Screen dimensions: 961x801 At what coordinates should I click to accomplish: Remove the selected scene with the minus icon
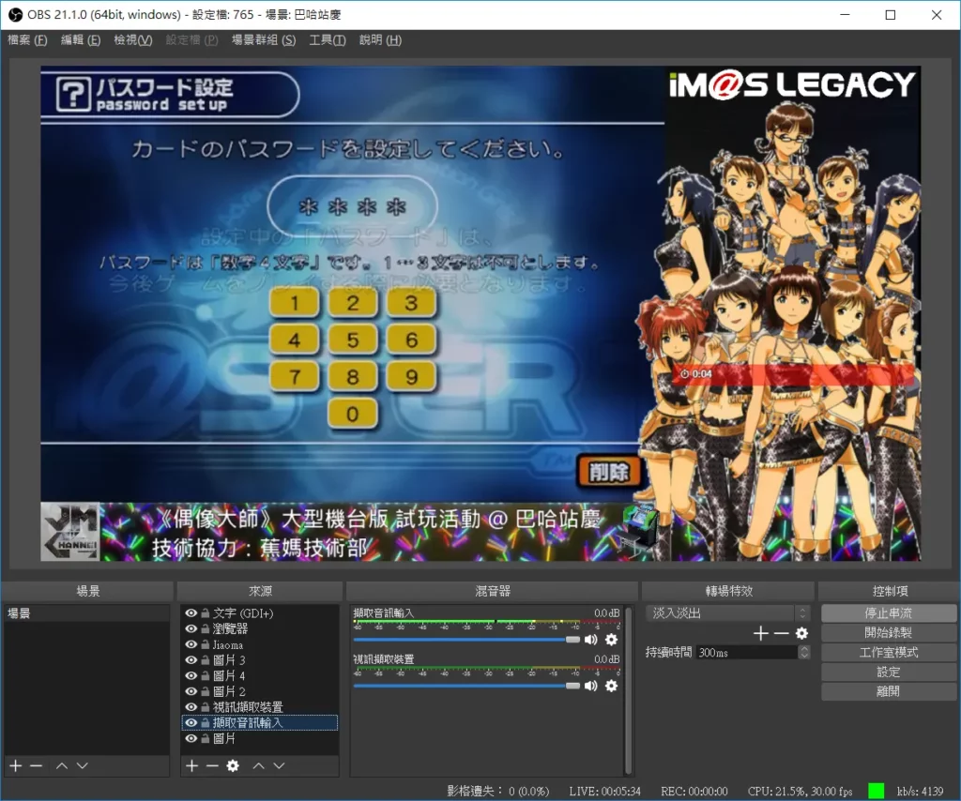click(x=37, y=765)
